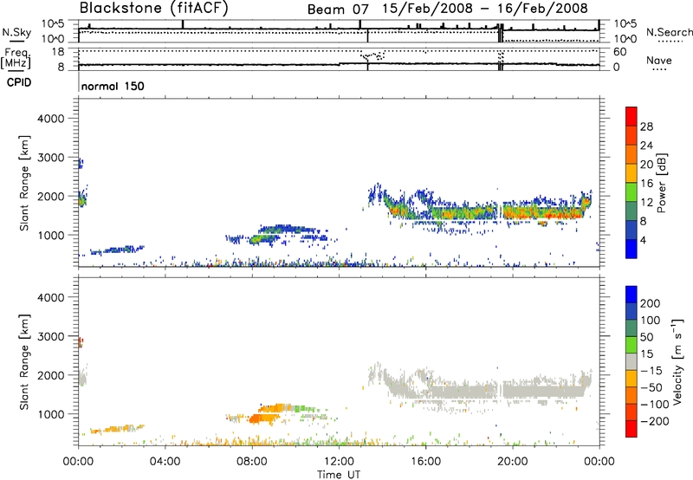Click the 3000 km tick in the power panel
Image resolution: width=693 pixels, height=480 pixels.
(x=51, y=158)
